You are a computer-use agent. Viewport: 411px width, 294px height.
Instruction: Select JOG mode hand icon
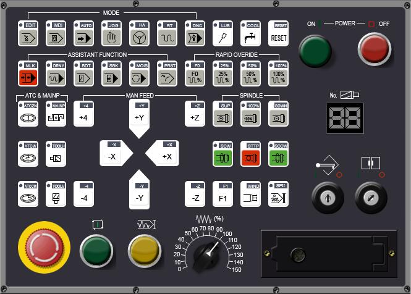111,33
